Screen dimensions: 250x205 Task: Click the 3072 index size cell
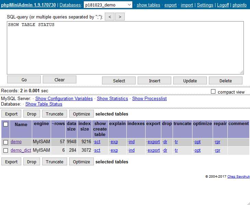tap(85, 150)
